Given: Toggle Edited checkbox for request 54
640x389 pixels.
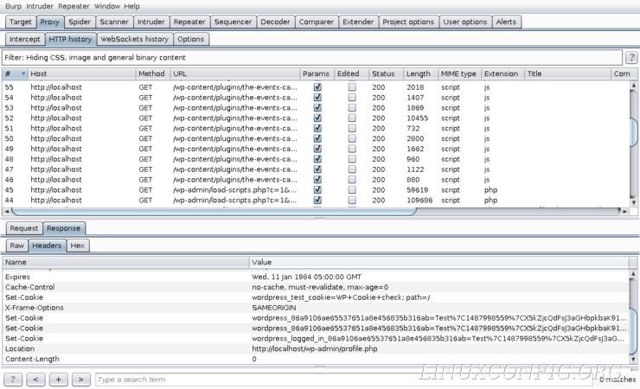Looking at the screenshot, I should pos(352,98).
